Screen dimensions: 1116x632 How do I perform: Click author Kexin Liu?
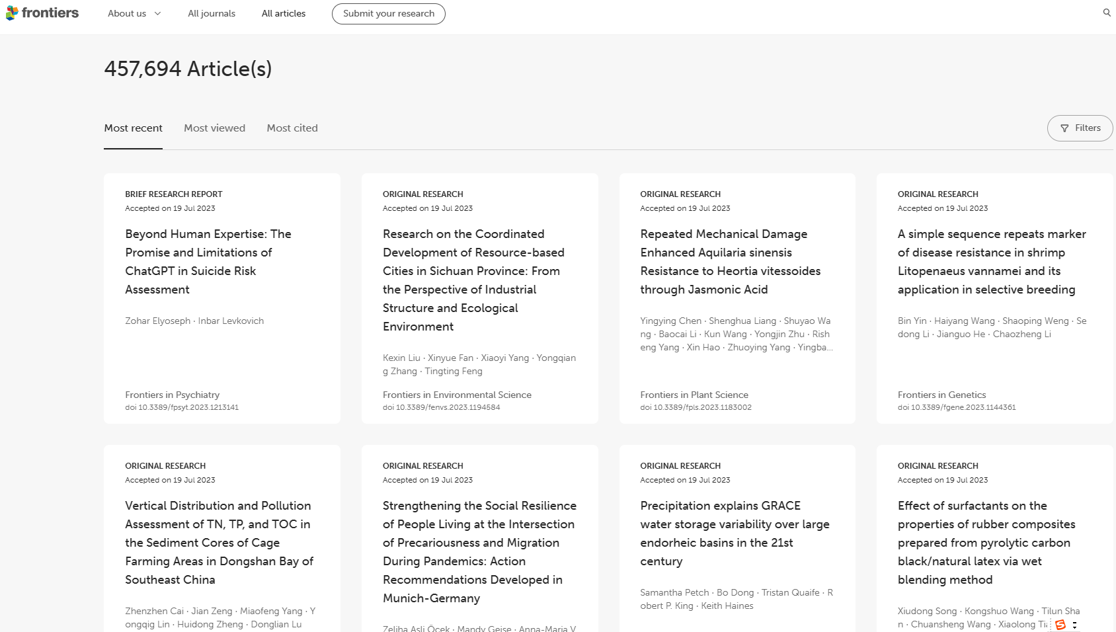click(401, 358)
